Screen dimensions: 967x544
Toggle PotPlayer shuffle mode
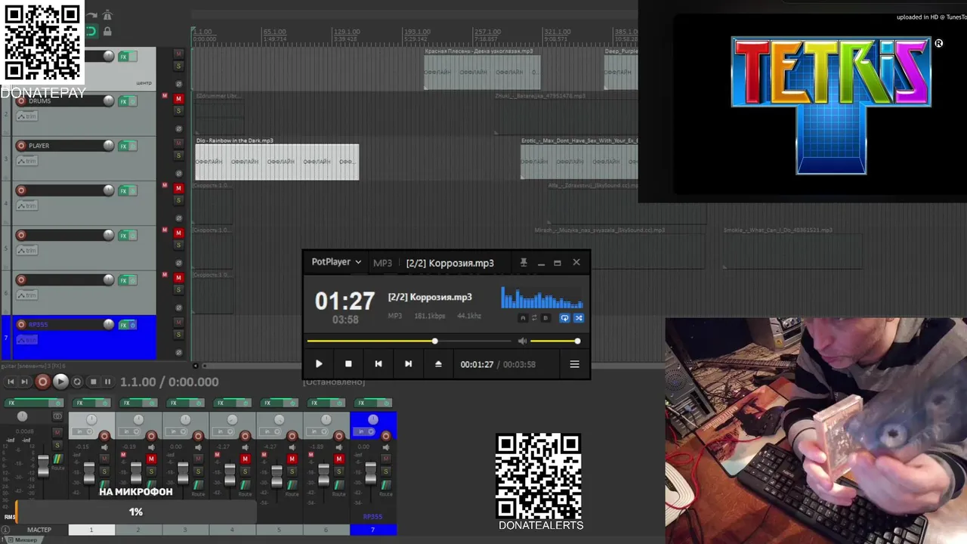pyautogui.click(x=579, y=318)
